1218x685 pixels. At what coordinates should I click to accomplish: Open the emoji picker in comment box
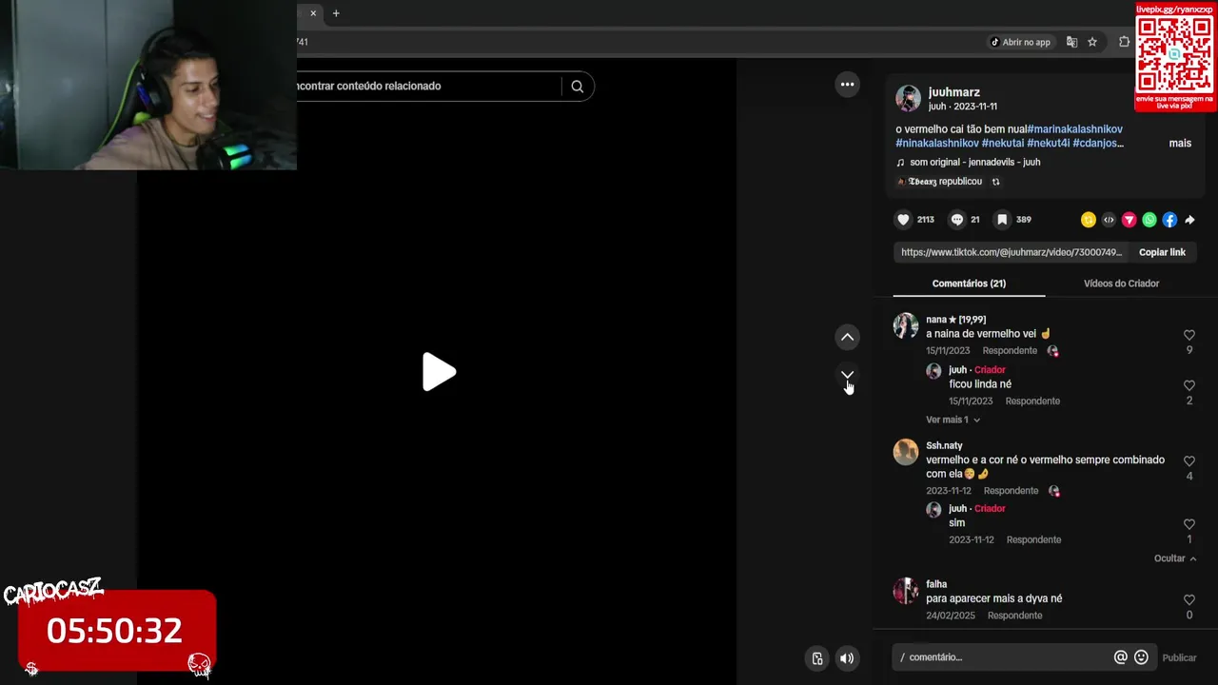coord(1141,657)
